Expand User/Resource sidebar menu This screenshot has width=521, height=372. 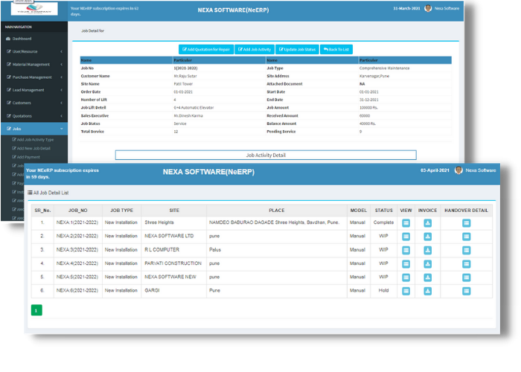tap(33, 51)
